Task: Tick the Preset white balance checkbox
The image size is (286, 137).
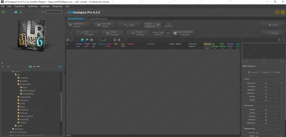Action: 272,72
